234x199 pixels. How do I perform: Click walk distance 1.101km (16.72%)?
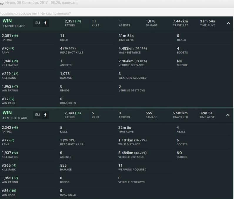pyautogui.click(x=133, y=140)
